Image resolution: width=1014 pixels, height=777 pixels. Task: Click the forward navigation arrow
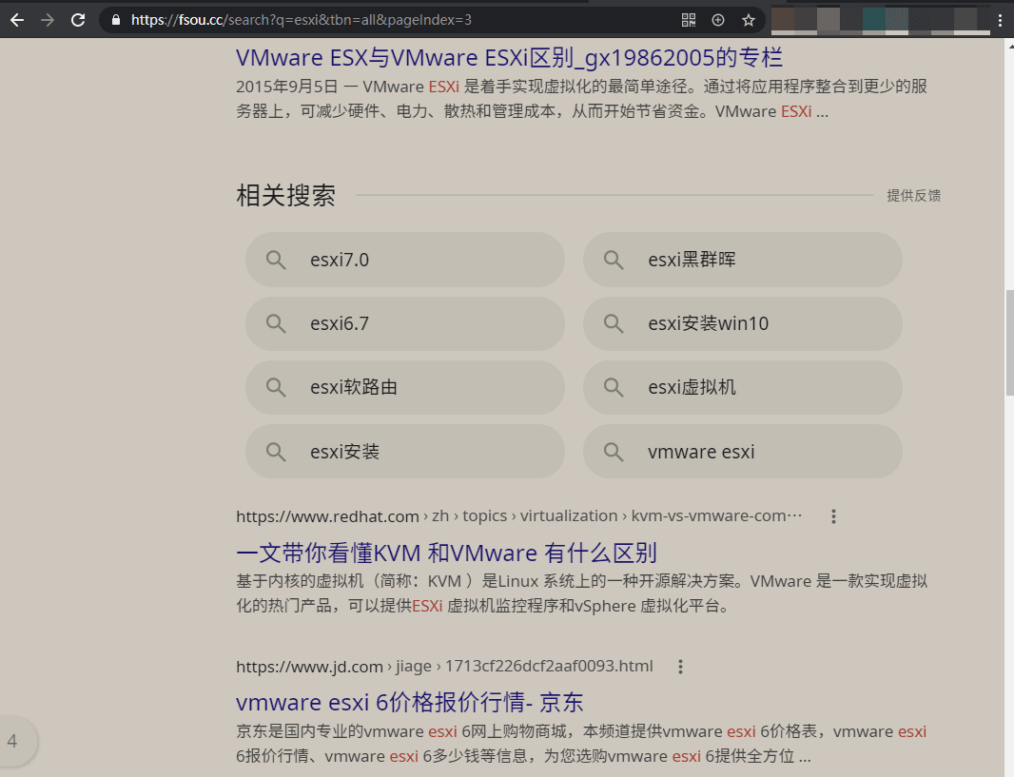click(48, 19)
